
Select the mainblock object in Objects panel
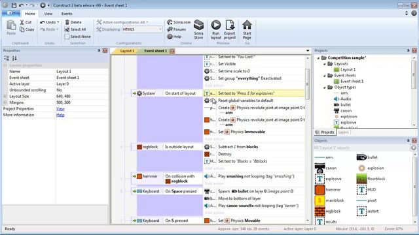click(x=329, y=200)
